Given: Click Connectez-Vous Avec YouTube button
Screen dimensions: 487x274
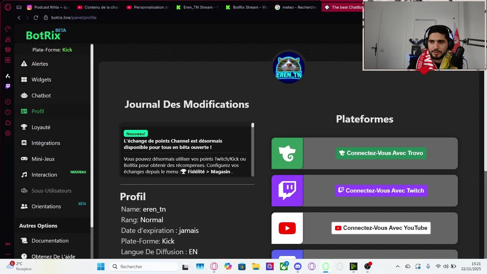Looking at the screenshot, I should (381, 228).
